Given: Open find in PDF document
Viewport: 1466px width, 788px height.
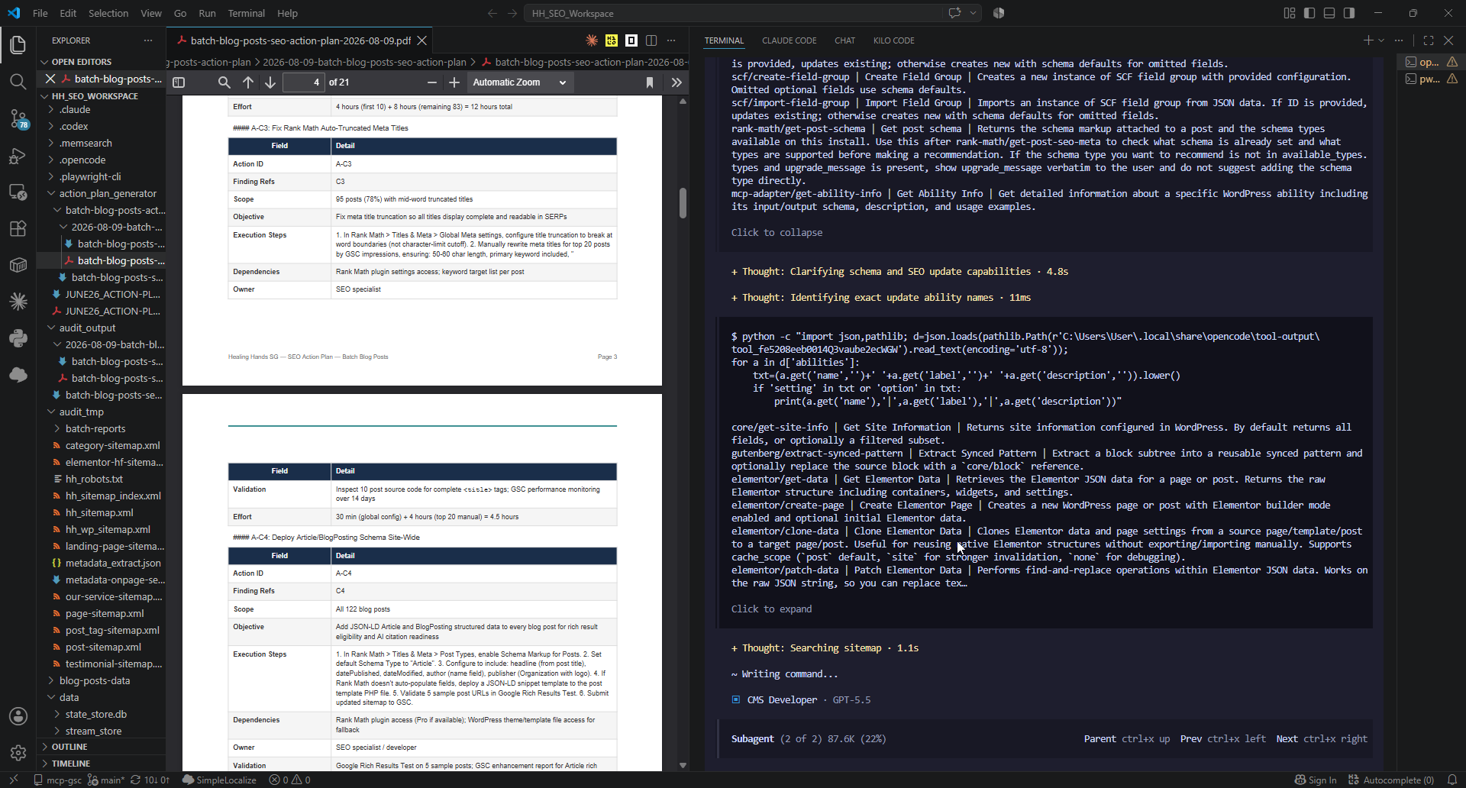Looking at the screenshot, I should coord(224,82).
